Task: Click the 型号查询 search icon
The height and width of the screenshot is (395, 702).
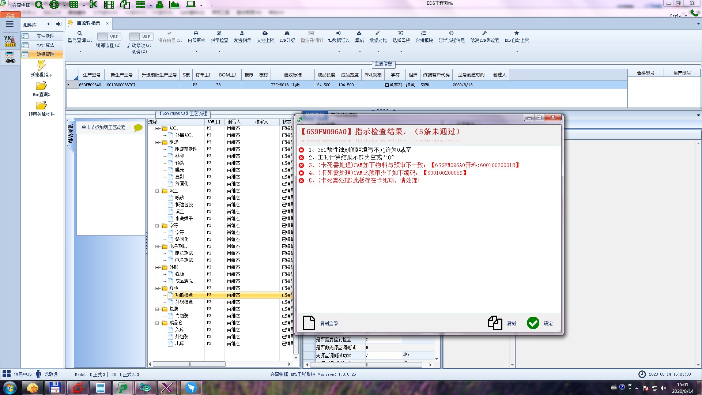Action: [x=80, y=33]
